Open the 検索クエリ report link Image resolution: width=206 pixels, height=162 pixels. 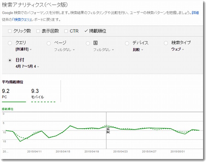22,20
